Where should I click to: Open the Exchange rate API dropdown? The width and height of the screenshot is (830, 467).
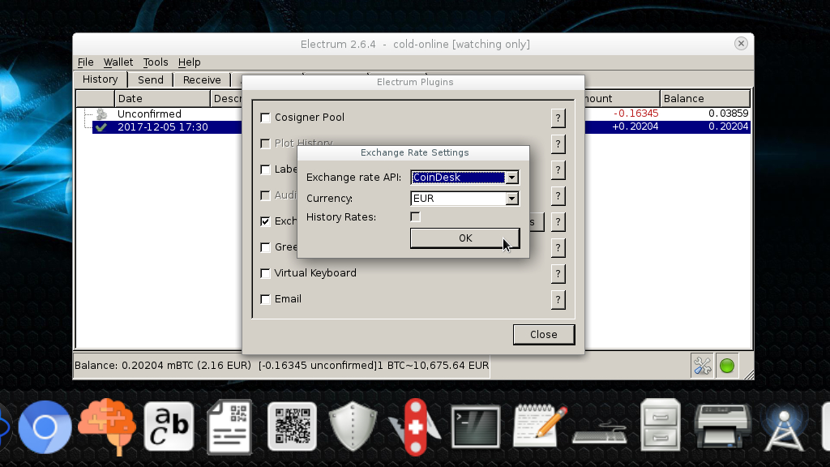click(464, 178)
